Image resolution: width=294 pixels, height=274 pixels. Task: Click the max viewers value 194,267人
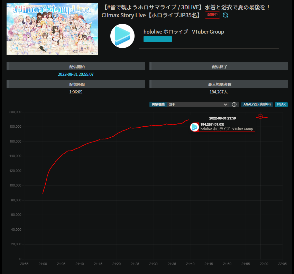[x=219, y=92]
